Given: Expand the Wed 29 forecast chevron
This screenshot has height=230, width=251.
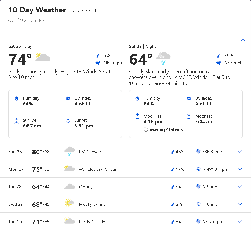Looking at the screenshot, I should click(240, 204).
